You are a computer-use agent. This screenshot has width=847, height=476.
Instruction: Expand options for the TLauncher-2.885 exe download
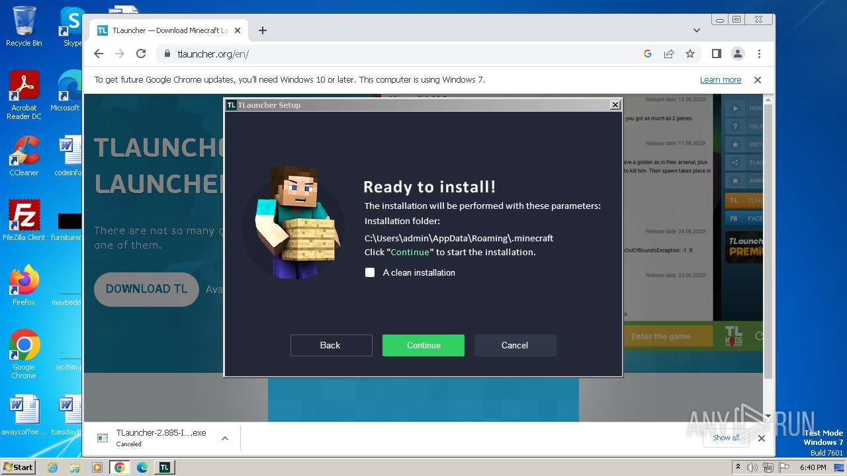225,438
